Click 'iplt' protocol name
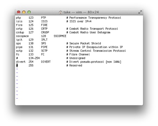Screen dimensions: 158x126 (x=19, y=40)
